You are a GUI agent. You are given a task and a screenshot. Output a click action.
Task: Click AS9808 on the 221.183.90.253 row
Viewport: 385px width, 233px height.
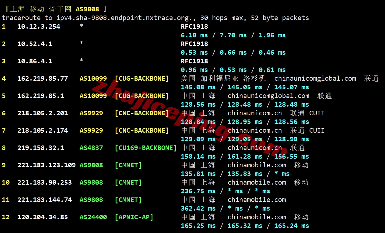[91, 183]
